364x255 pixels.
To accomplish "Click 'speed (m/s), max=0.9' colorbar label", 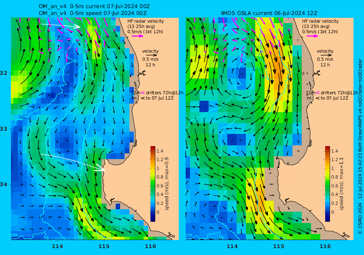I will [x=167, y=184].
